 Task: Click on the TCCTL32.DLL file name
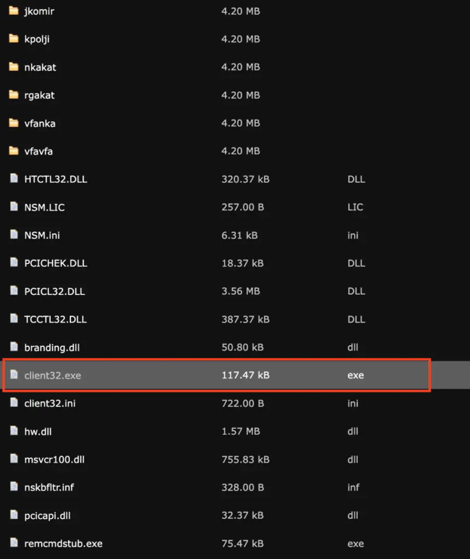click(x=56, y=319)
